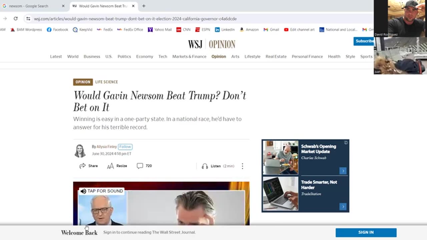Open the Business section
Viewport: 427px width, 240px height.
(92, 56)
